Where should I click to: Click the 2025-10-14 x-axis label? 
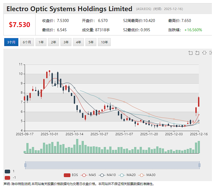75,134
